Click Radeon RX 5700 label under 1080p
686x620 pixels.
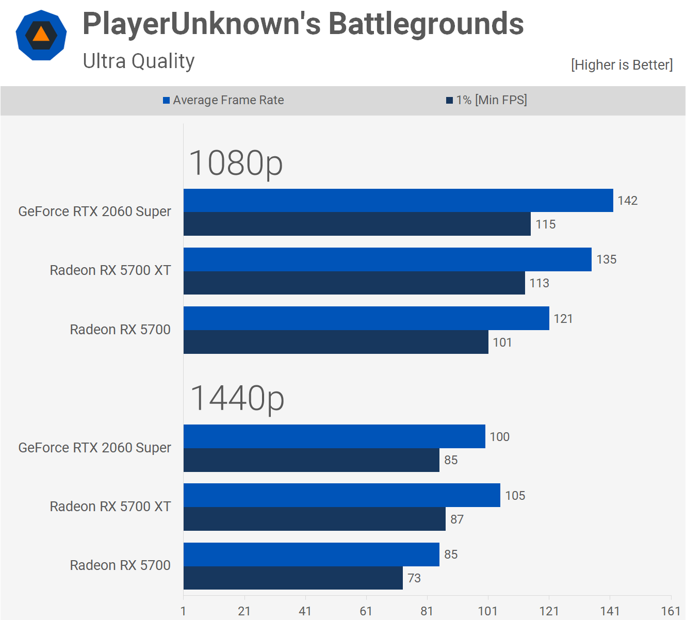(x=120, y=330)
